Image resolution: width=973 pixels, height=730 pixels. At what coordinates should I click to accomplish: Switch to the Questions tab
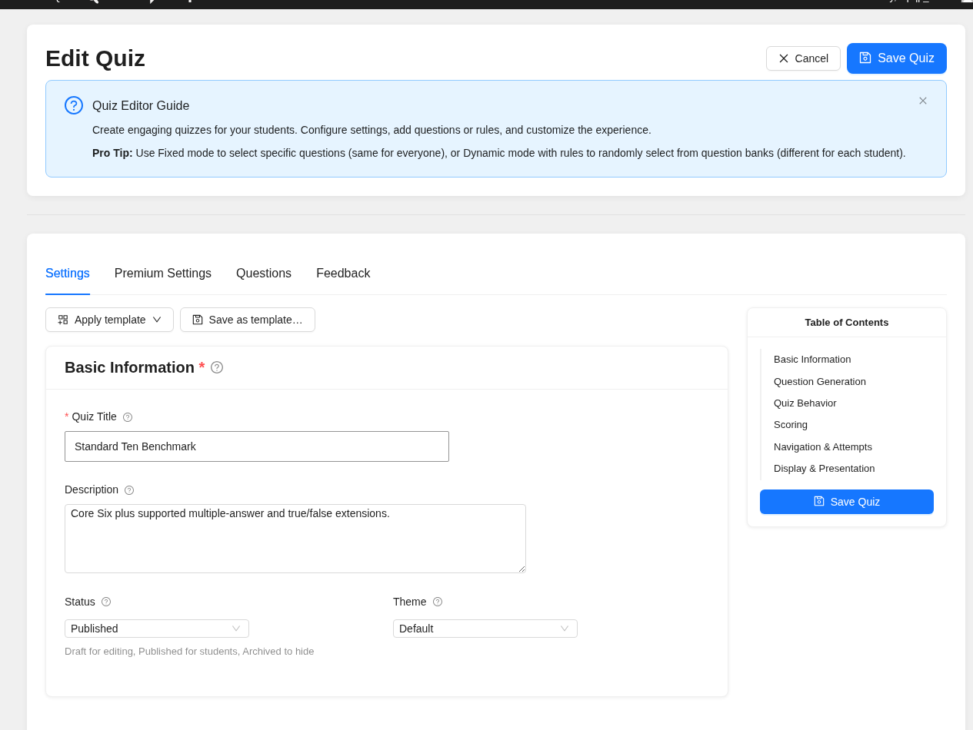[x=264, y=274]
